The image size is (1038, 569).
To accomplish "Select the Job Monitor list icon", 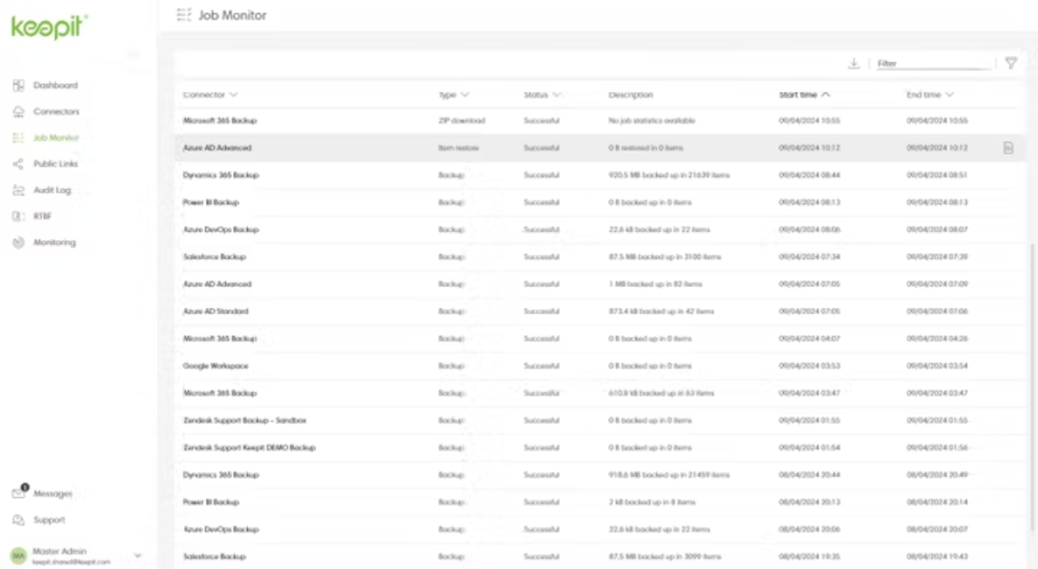I will tap(18, 137).
